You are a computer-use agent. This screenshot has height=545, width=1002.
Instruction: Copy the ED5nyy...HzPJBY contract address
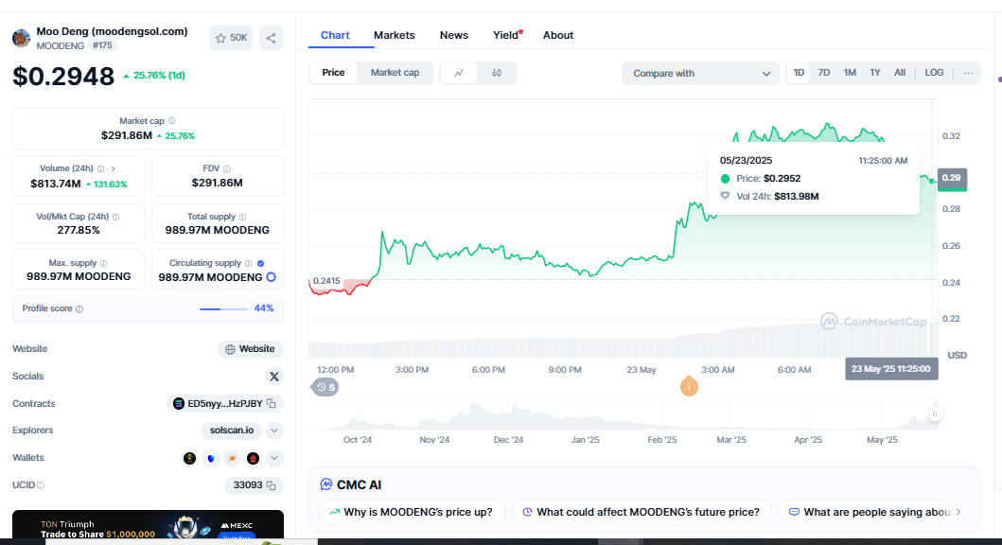coord(271,404)
